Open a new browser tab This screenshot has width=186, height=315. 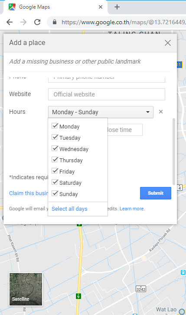click(x=117, y=7)
